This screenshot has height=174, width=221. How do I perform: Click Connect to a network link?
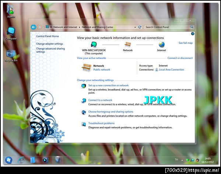tap(100, 100)
